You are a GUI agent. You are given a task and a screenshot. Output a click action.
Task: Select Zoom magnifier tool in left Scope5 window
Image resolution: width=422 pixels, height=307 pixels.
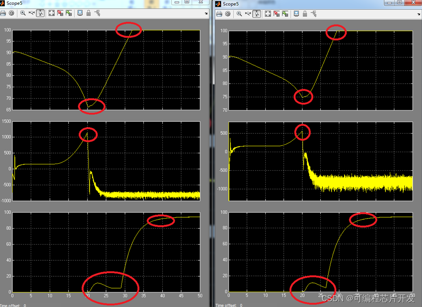[23, 13]
